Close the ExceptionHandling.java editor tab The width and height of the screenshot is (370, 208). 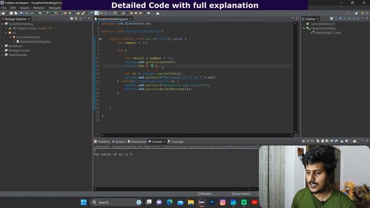(x=131, y=19)
